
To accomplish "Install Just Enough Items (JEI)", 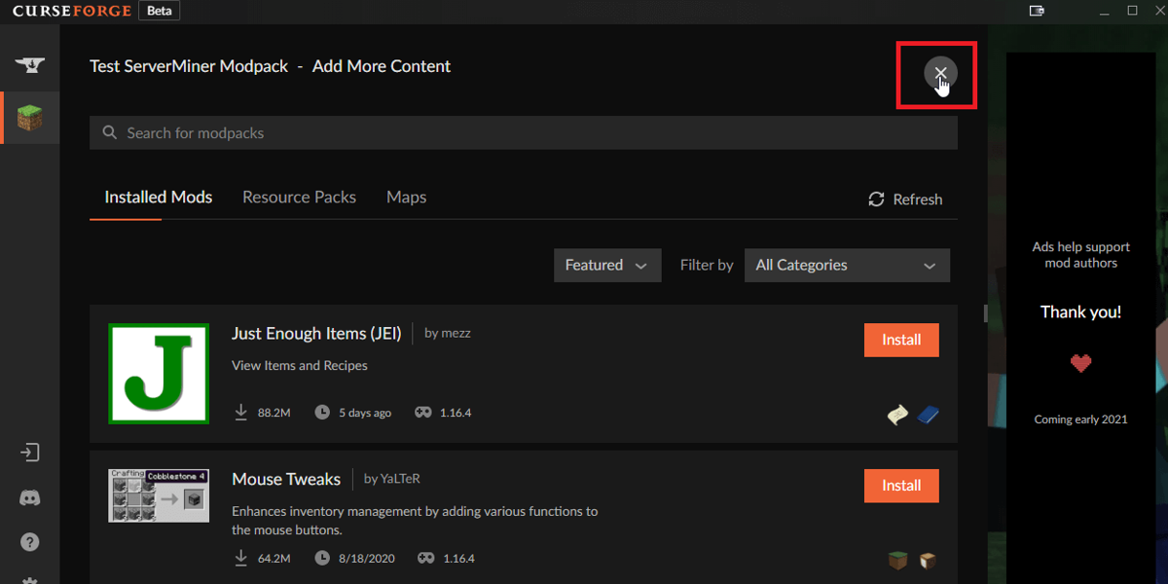I will coord(901,340).
